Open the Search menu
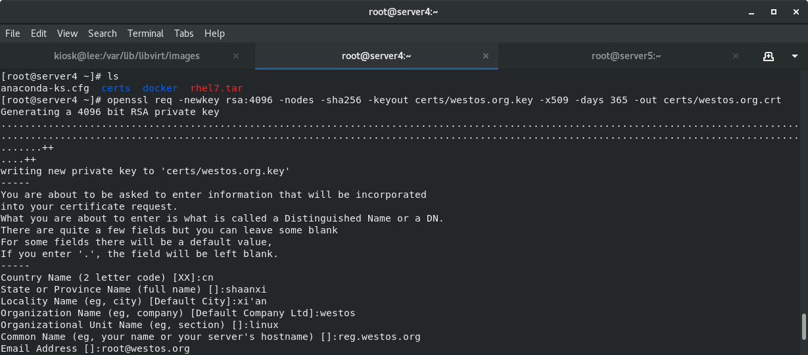 [103, 34]
